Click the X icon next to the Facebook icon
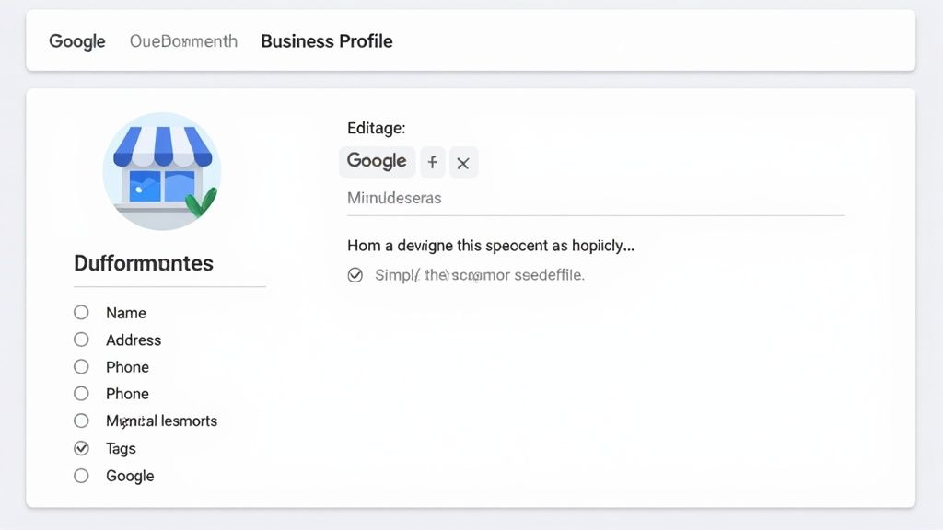Image resolution: width=943 pixels, height=530 pixels. click(463, 162)
